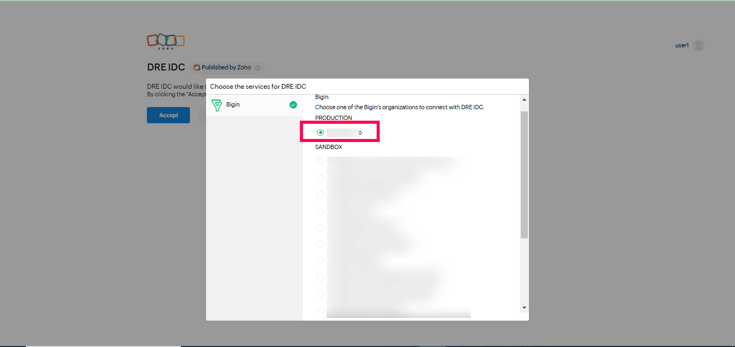
Task: Click the scrollbar up arrow in dialog
Action: [524, 100]
